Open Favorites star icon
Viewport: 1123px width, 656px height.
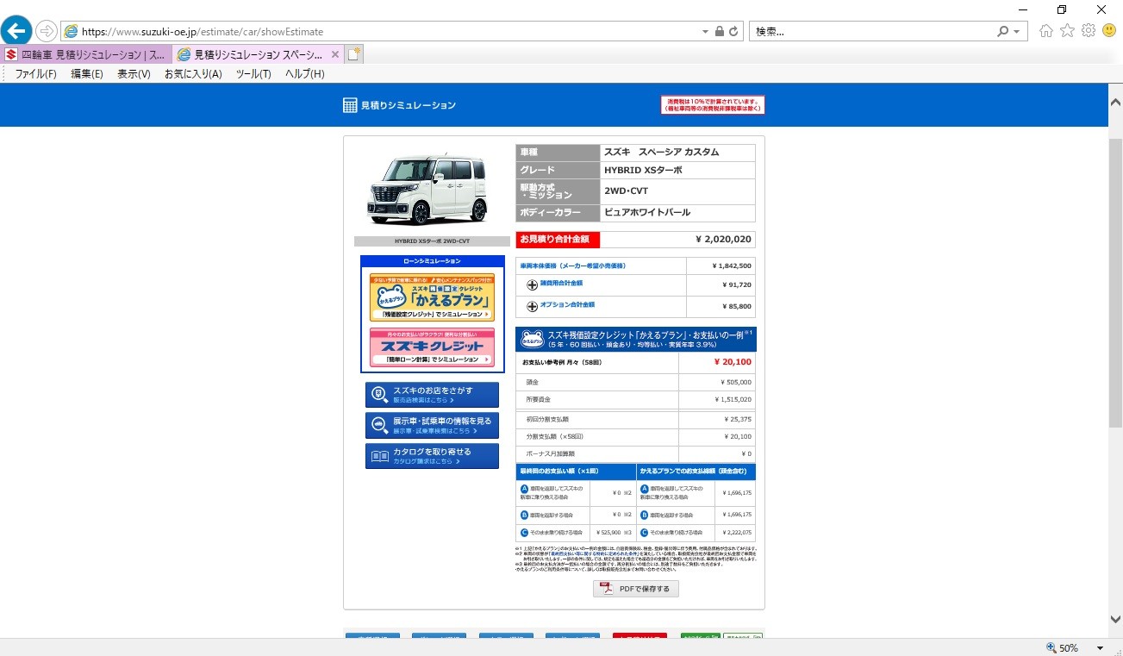click(x=1067, y=31)
